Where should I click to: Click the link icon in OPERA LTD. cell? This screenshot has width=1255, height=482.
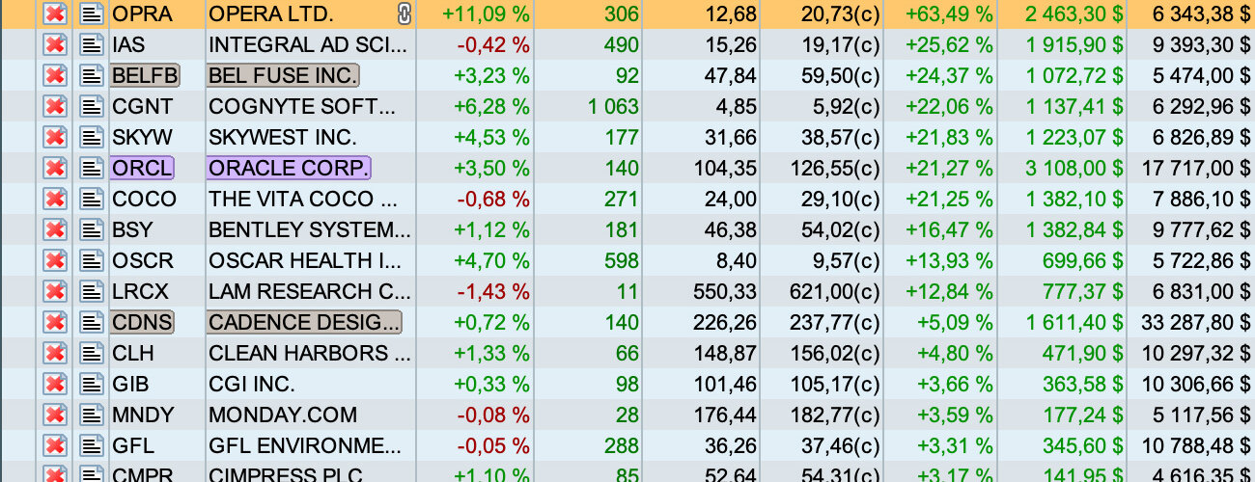[404, 14]
